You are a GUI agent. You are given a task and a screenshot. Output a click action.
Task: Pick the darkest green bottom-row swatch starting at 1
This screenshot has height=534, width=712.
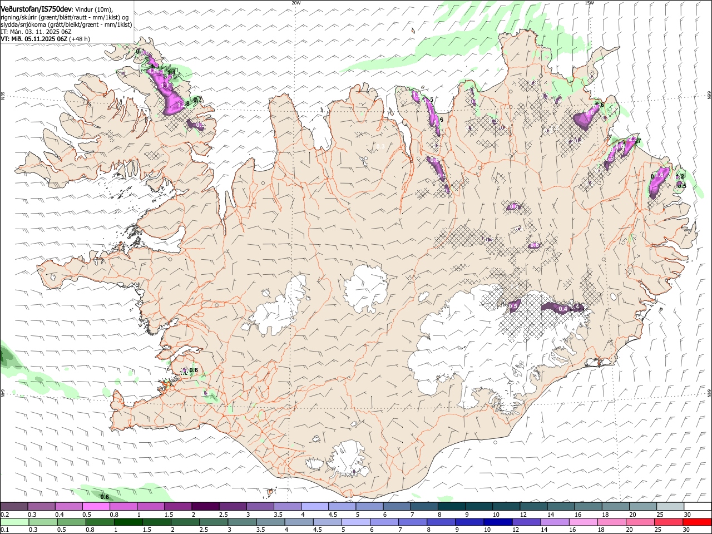[128, 522]
